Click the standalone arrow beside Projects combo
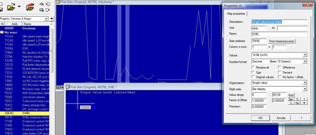Screen dimensions: 316x135 click(x=52, y=19)
